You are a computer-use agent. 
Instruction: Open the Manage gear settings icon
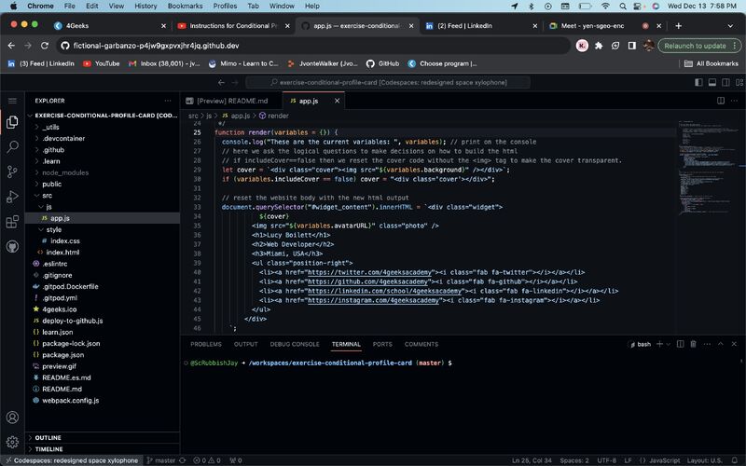click(x=12, y=442)
